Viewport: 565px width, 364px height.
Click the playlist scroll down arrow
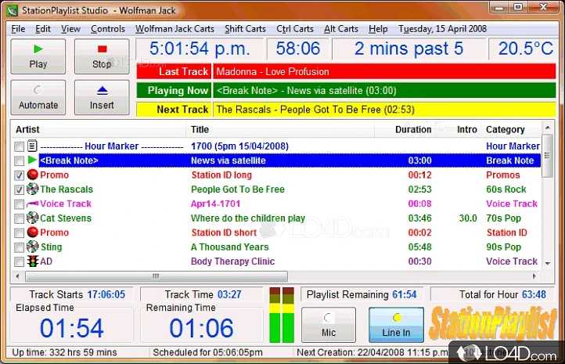pos(548,264)
